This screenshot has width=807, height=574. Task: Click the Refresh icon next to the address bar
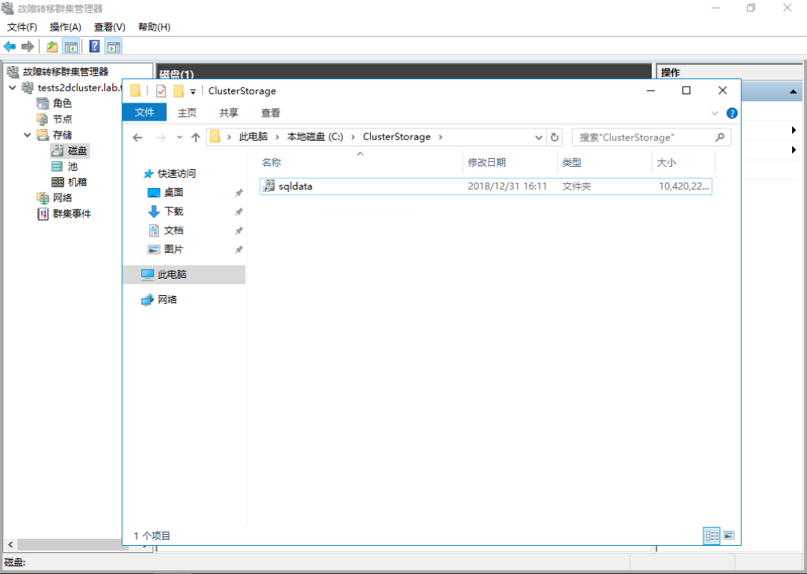[x=555, y=136]
